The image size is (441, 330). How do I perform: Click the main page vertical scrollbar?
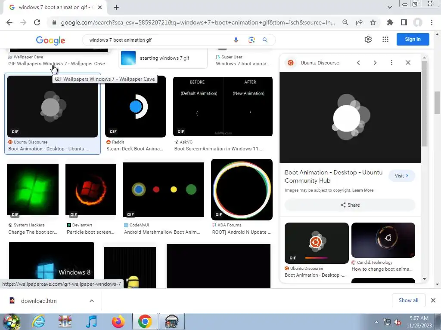437,102
